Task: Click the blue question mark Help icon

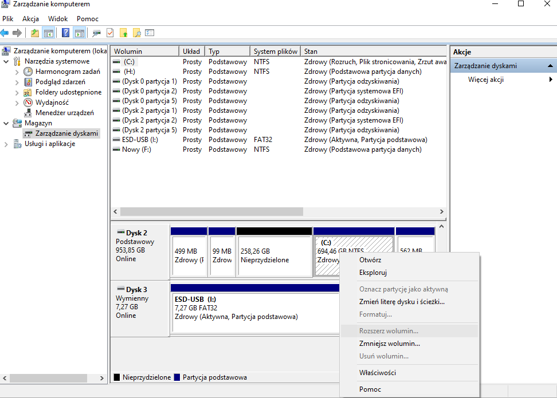Action: [66, 33]
